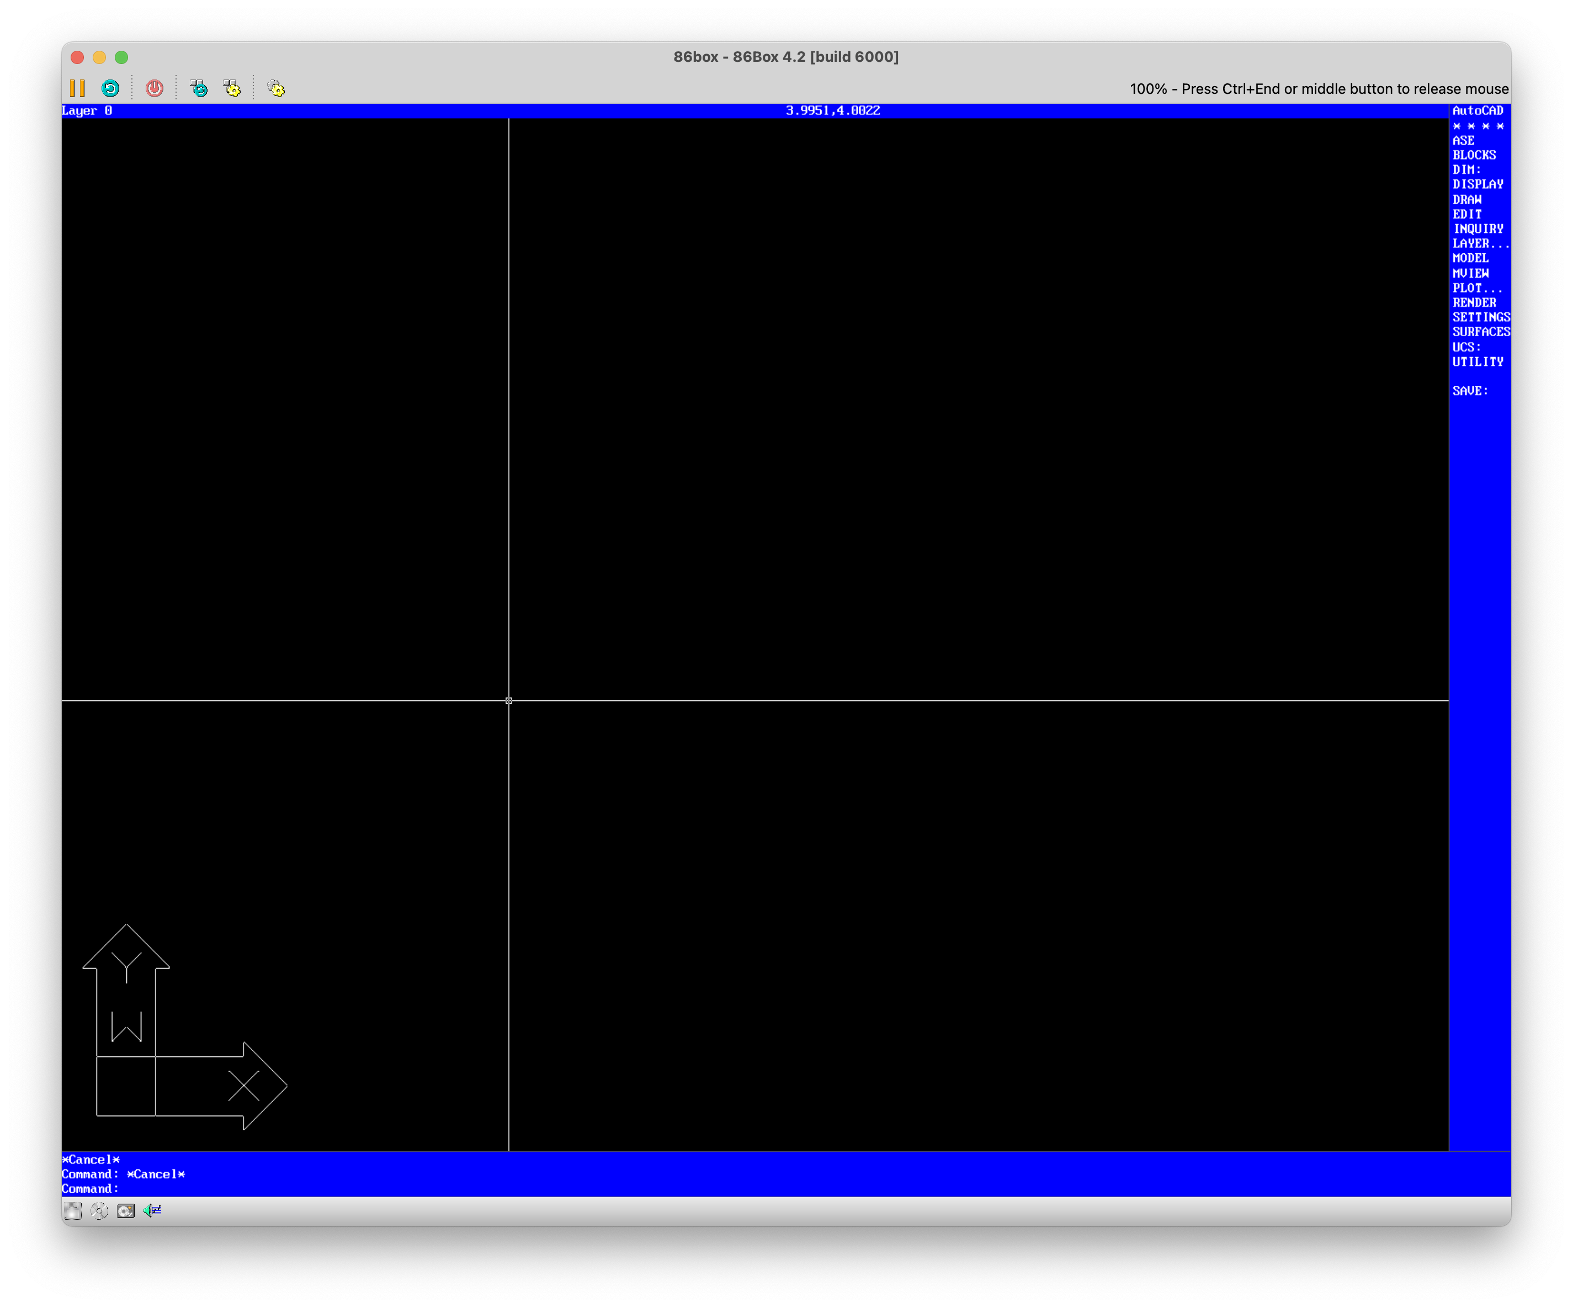Open the LAYER... dialog entry
1573x1308 pixels.
1481,243
